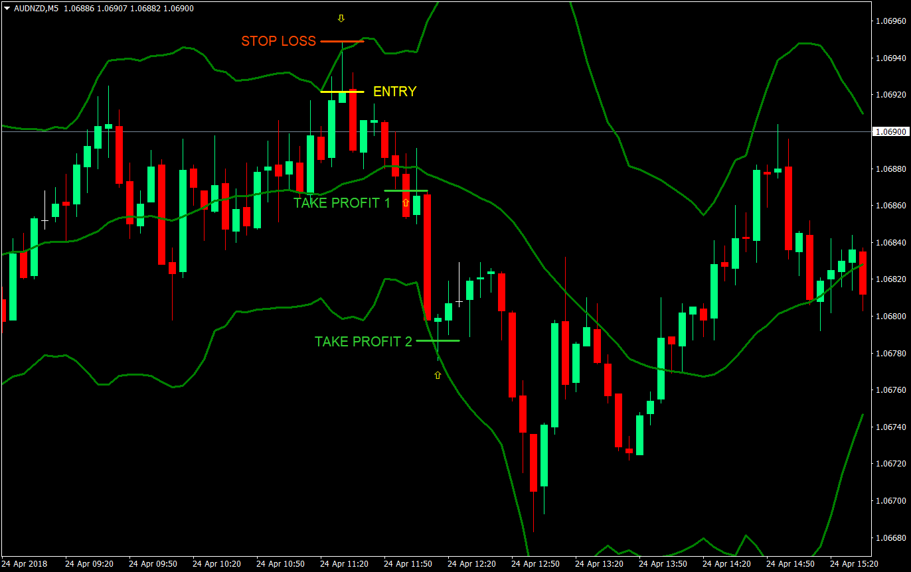Click the 1.06940 price axis label

[890, 58]
